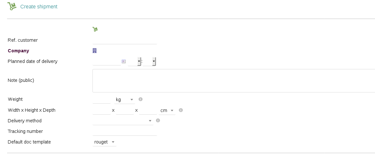
Task: Click the info icon next to Delivery method
Action: coord(158,120)
